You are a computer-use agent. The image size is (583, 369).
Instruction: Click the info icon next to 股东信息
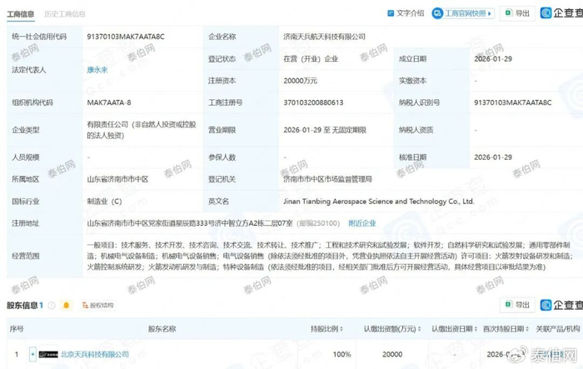coord(52,306)
